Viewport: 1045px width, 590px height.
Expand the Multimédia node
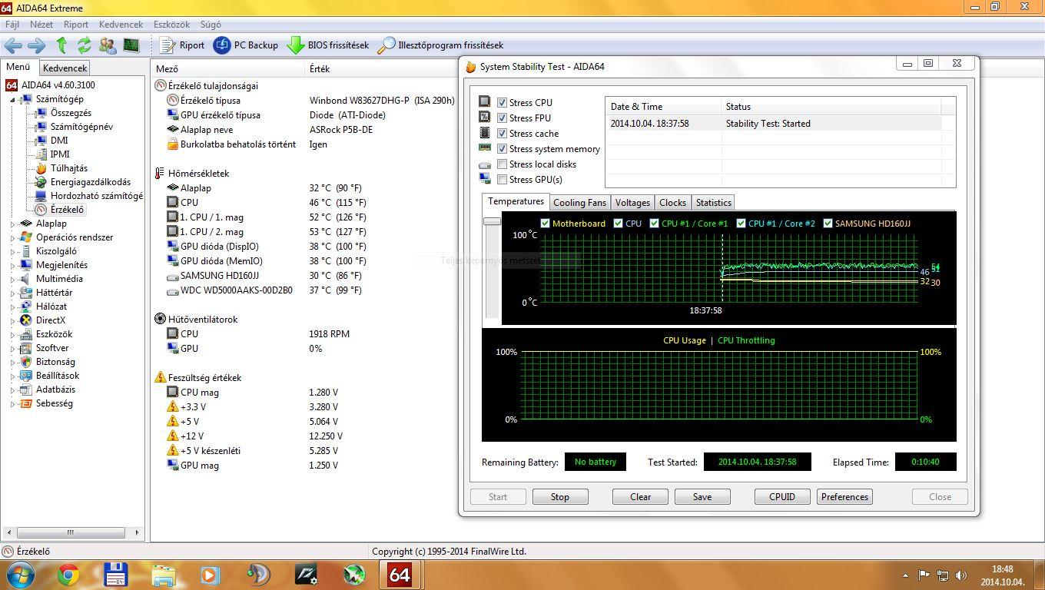pos(13,279)
